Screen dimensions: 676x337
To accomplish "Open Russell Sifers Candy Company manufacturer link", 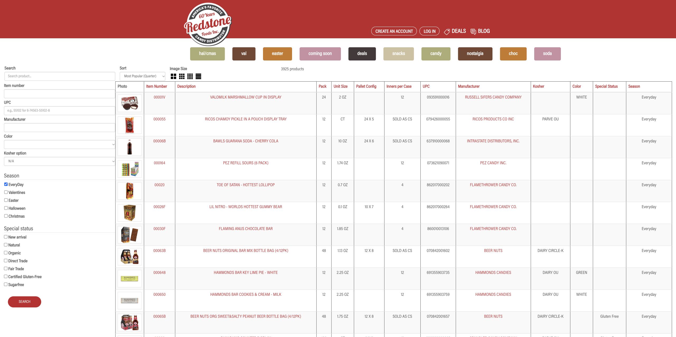I will click(x=493, y=97).
